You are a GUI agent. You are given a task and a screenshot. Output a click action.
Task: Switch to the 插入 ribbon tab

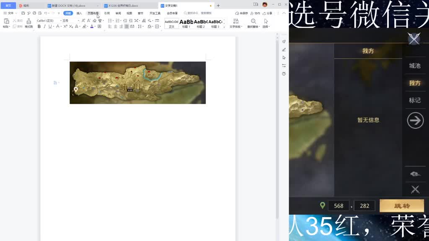tap(79, 13)
